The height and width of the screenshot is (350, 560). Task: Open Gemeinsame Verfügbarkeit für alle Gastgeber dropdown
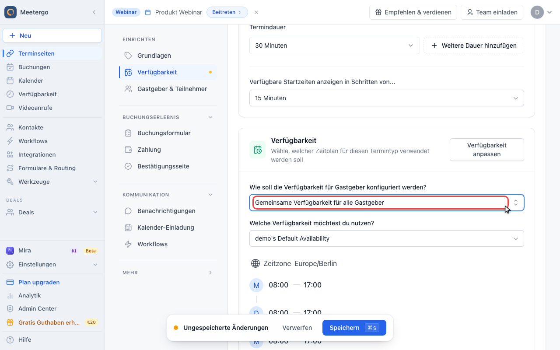(387, 203)
